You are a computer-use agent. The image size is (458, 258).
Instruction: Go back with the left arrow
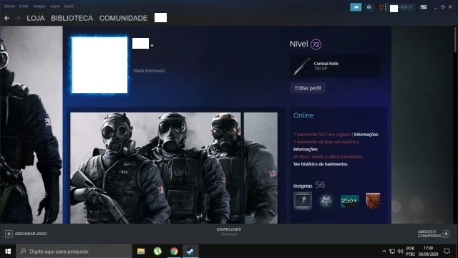pyautogui.click(x=6, y=18)
